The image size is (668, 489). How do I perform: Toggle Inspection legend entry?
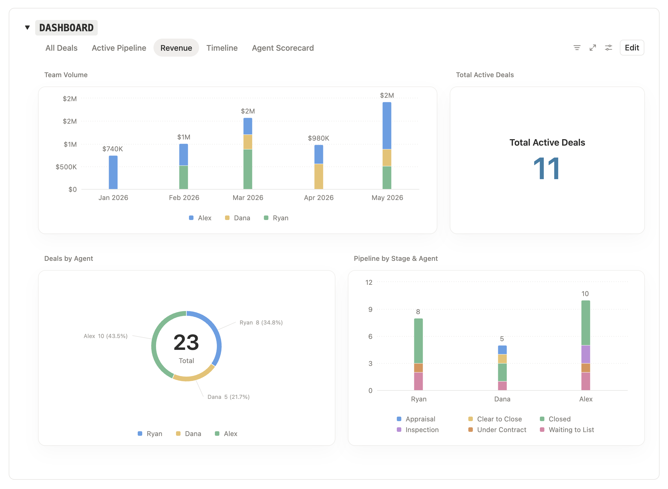click(418, 430)
